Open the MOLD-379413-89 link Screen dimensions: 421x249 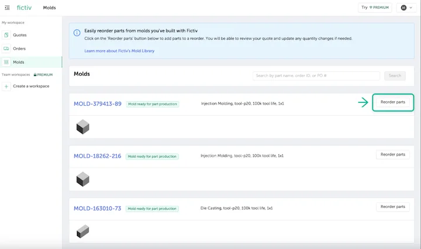(x=97, y=103)
